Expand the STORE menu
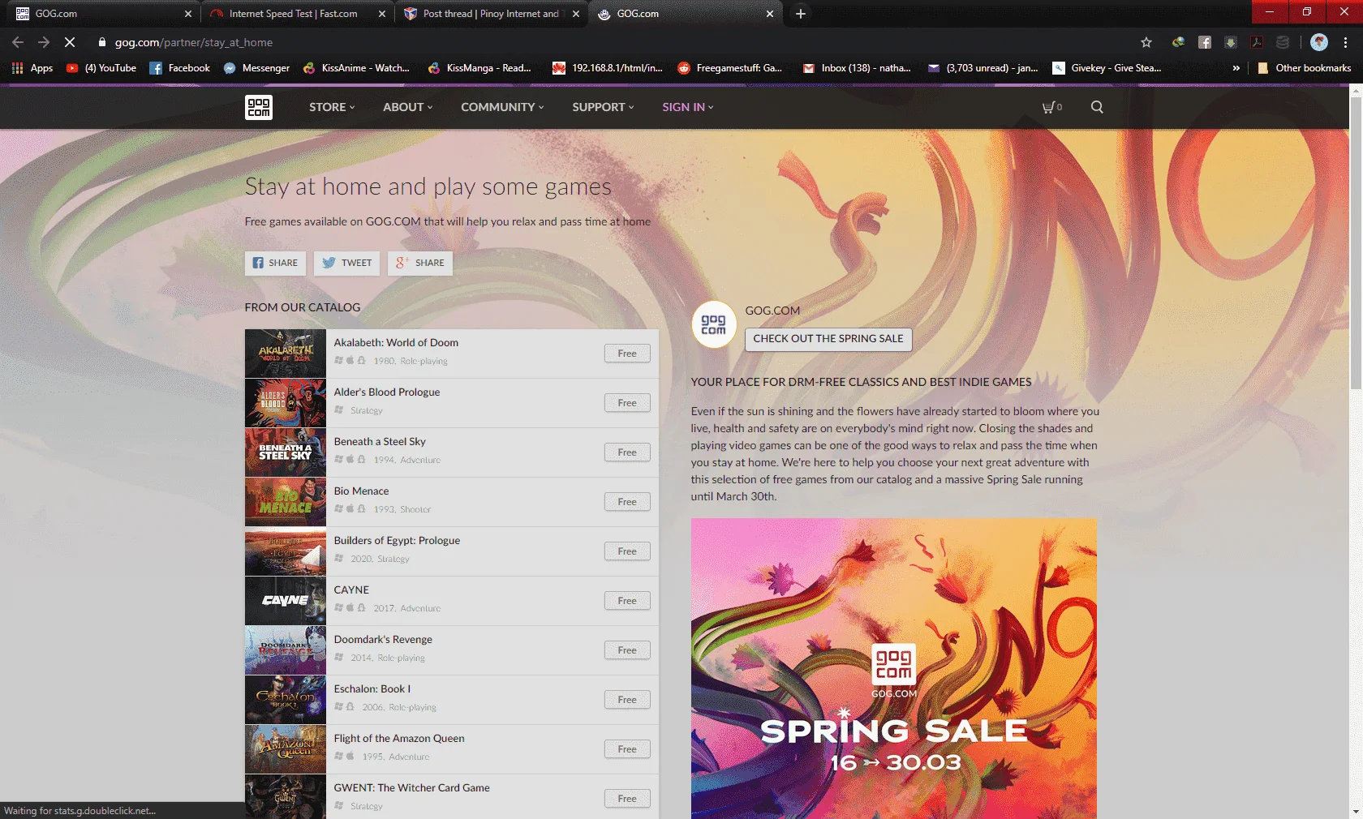This screenshot has width=1363, height=819. (x=332, y=107)
